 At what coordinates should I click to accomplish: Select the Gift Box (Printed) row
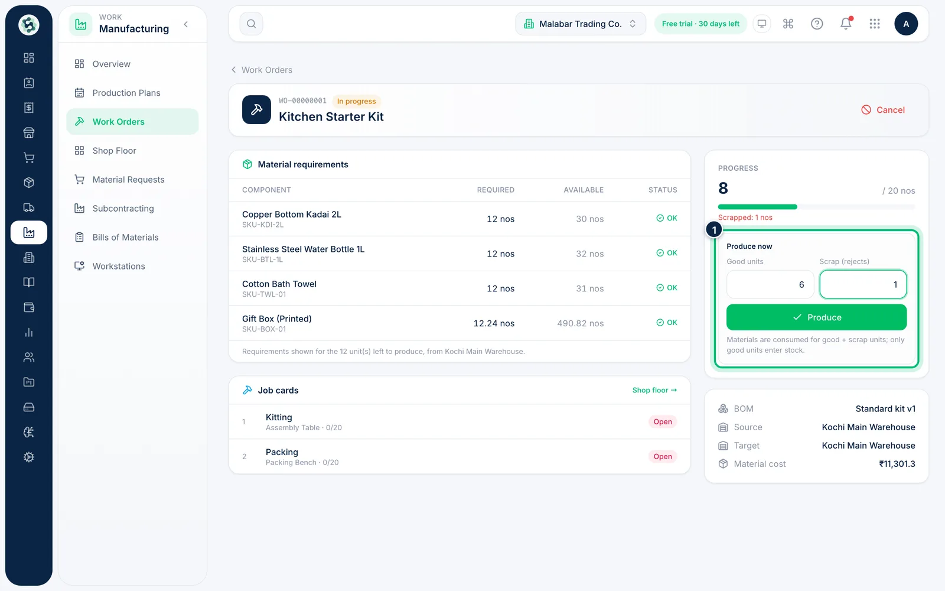tap(460, 323)
